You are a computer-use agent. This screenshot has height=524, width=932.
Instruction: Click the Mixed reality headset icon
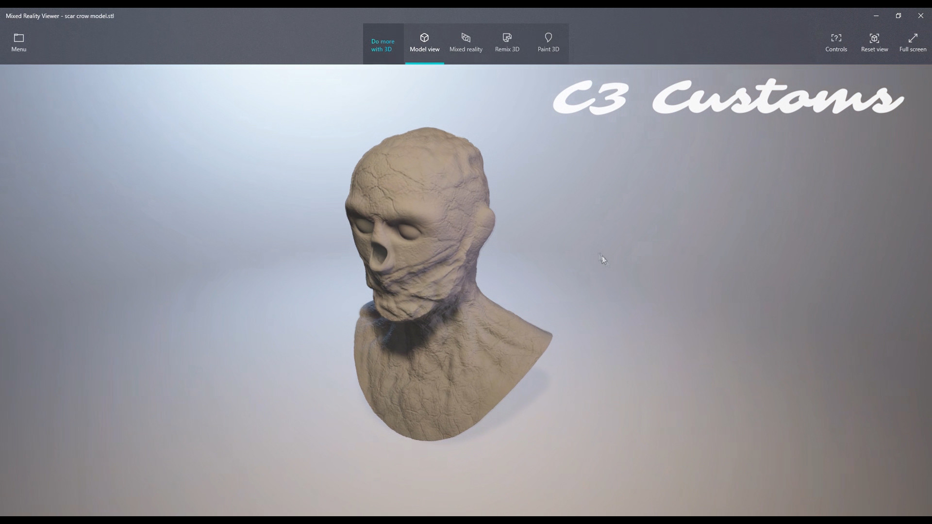point(466,38)
